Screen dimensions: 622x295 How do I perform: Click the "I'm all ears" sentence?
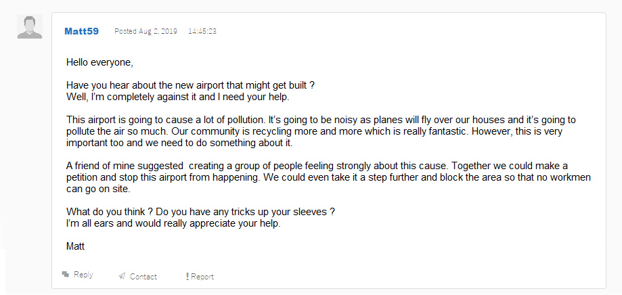pyautogui.click(x=173, y=223)
